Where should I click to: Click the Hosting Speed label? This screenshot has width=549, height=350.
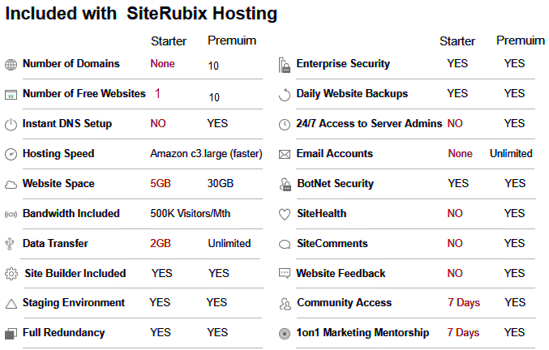point(58,153)
